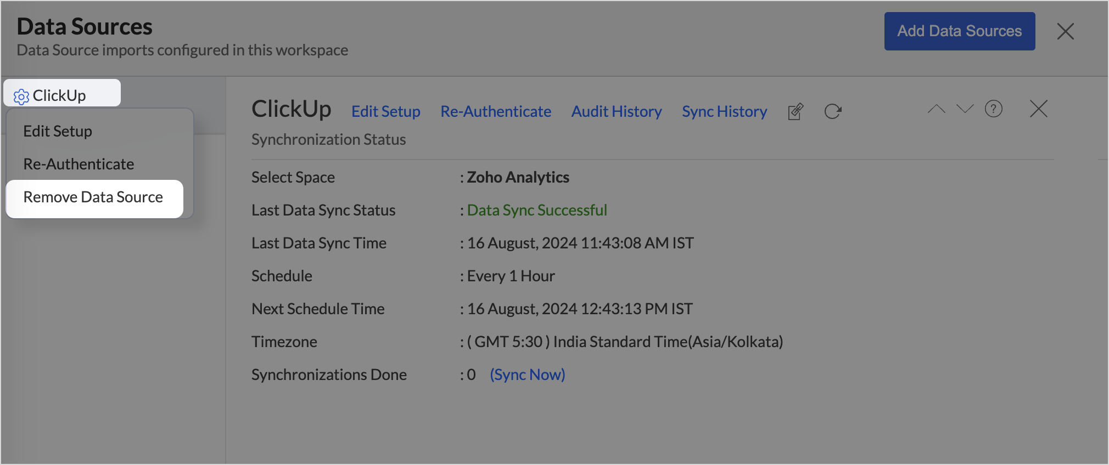Screen dimensions: 1109x465
Task: Open the help question mark icon
Action: click(994, 109)
